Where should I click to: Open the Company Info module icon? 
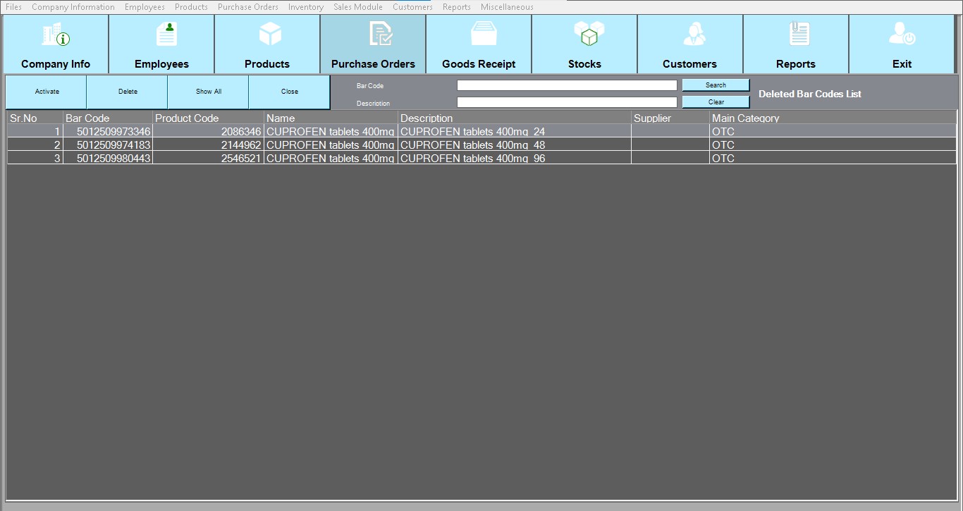pos(56,35)
